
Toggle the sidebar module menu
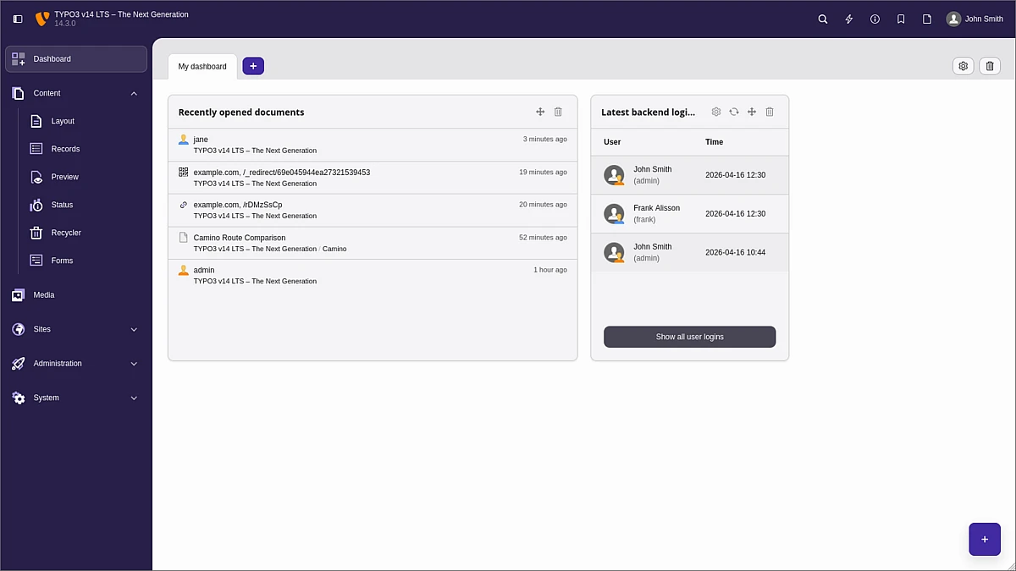coord(18,19)
